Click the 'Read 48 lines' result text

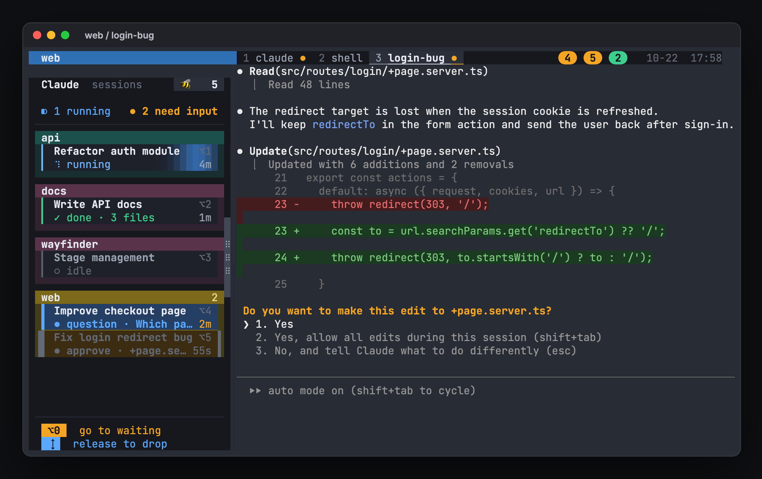point(309,85)
